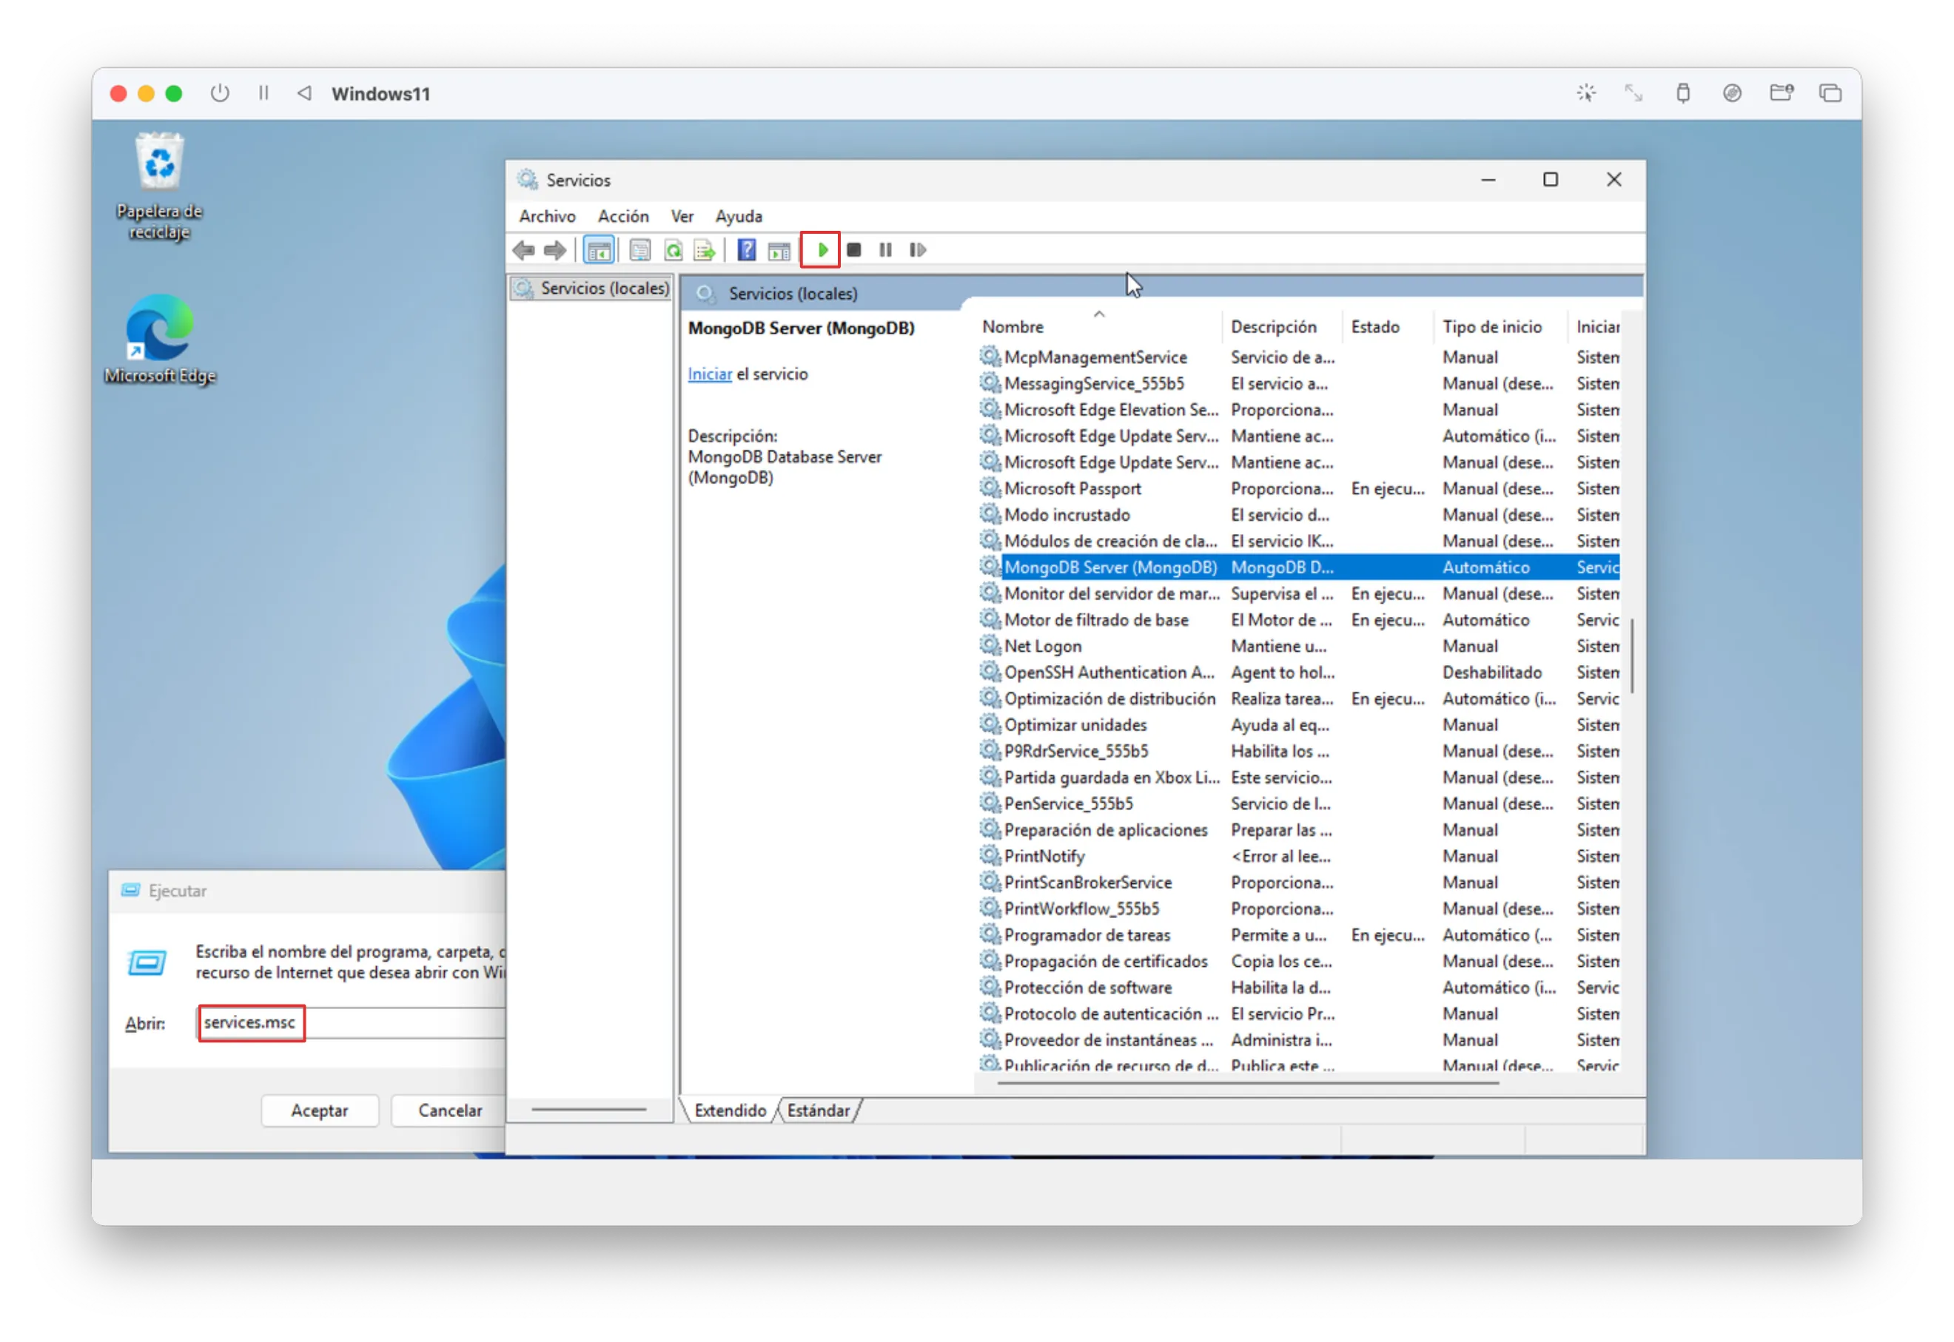1954x1342 pixels.
Task: Click the Refresh toolbar icon
Action: pyautogui.click(x=673, y=250)
